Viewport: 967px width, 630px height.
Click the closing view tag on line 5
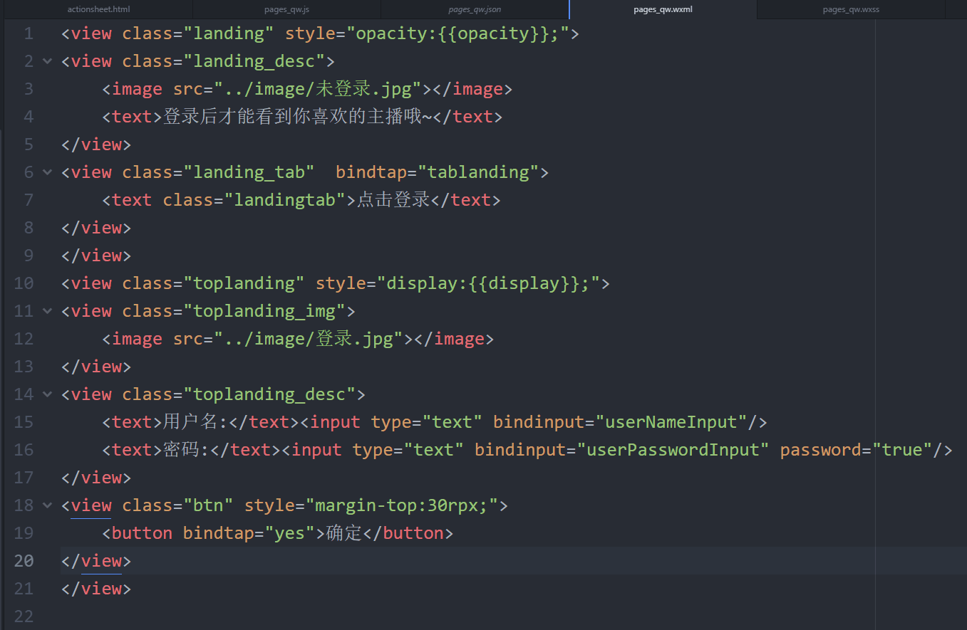point(96,145)
